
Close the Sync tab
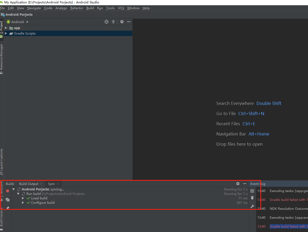click(58, 184)
